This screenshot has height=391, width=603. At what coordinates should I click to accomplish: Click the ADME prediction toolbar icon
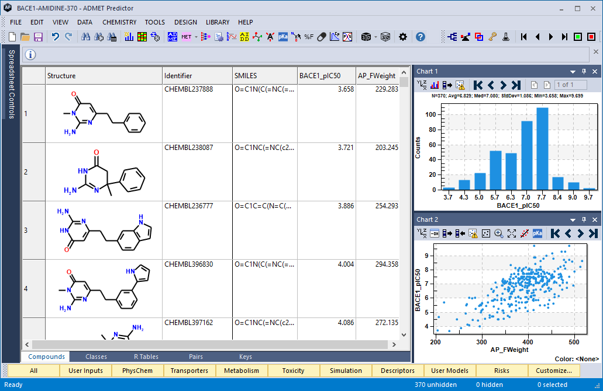173,37
